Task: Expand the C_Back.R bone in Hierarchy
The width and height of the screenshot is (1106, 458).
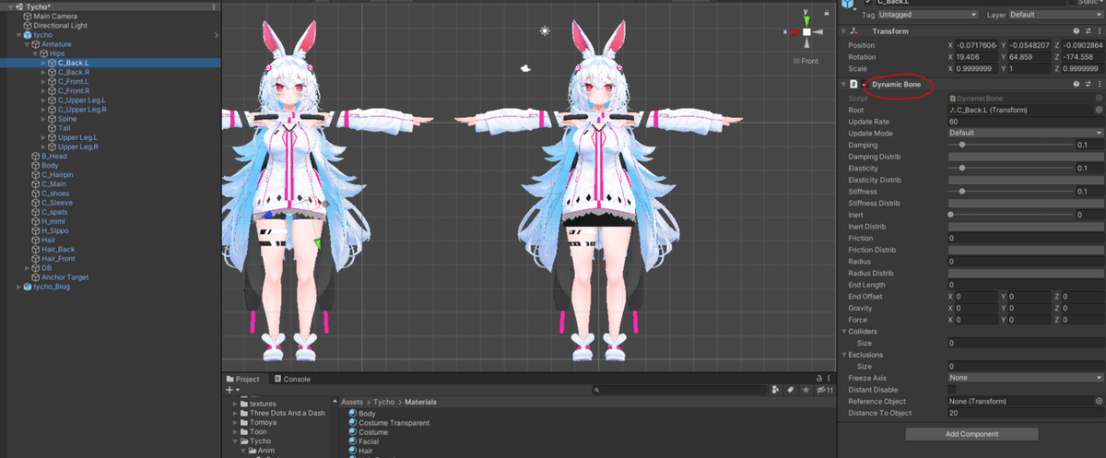Action: pyautogui.click(x=43, y=72)
